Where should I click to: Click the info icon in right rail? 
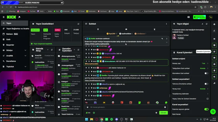214,24
